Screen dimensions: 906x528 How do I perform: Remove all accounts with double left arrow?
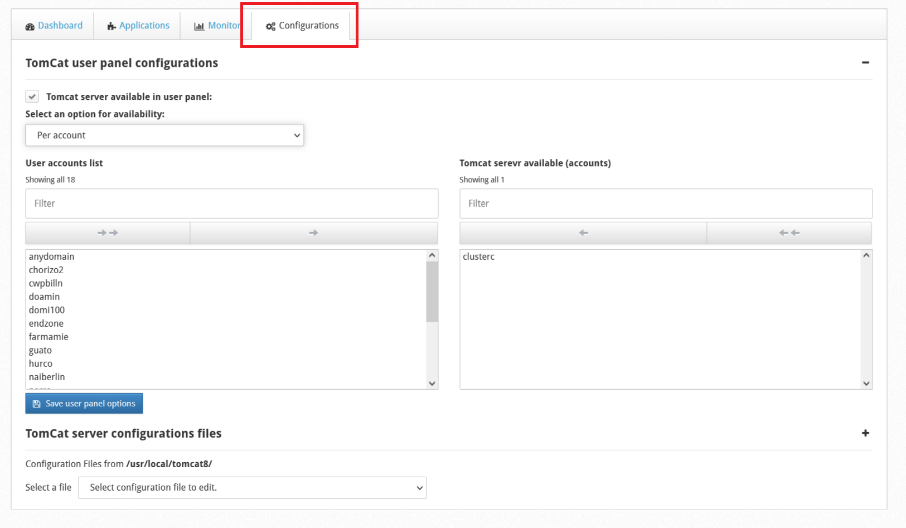coord(789,233)
